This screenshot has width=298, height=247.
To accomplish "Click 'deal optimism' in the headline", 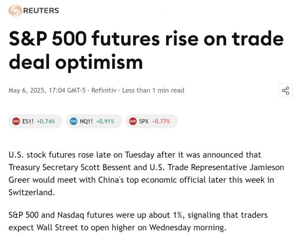I will (x=76, y=62).
